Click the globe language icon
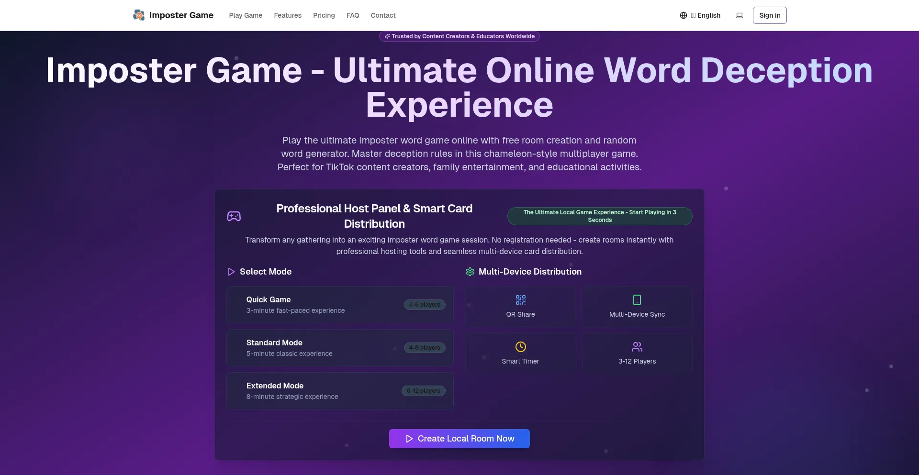This screenshot has width=919, height=475. (683, 15)
